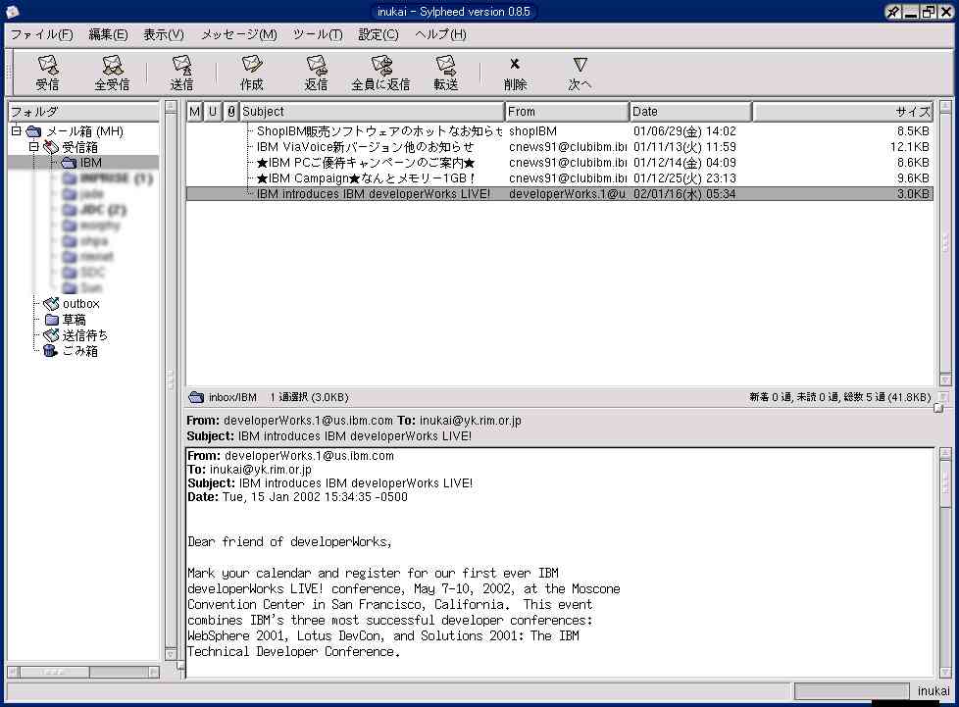The height and width of the screenshot is (707, 959).
Task: Compose a new message with 作成 icon
Action: [251, 73]
